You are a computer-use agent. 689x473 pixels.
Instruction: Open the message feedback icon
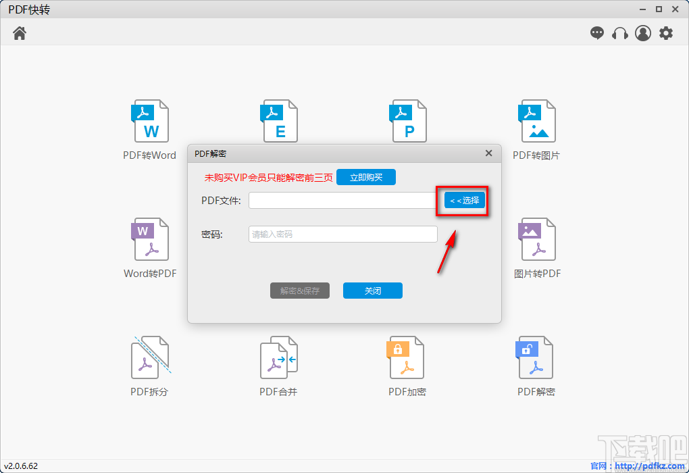tap(597, 32)
